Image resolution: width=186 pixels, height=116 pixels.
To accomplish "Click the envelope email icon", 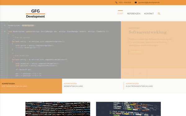I will click(136, 2).
